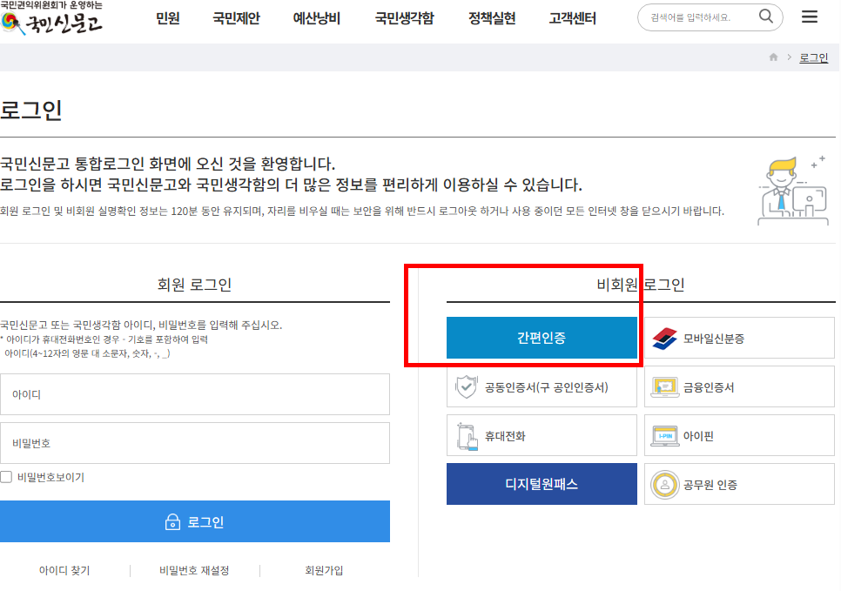841x591 pixels.
Task: Click the 로그인 button
Action: 195,521
